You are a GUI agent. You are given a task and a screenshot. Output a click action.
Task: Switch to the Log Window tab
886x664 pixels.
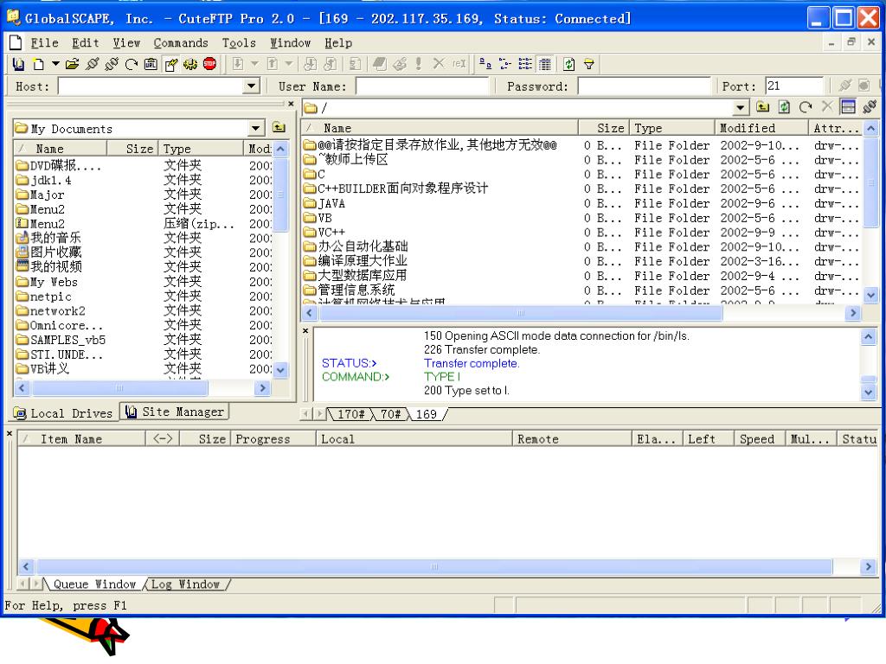click(x=185, y=584)
